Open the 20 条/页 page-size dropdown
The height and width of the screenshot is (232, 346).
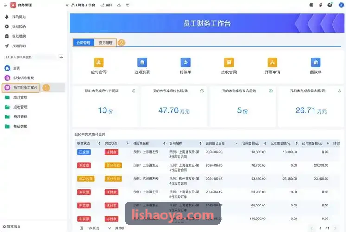(x=99, y=228)
